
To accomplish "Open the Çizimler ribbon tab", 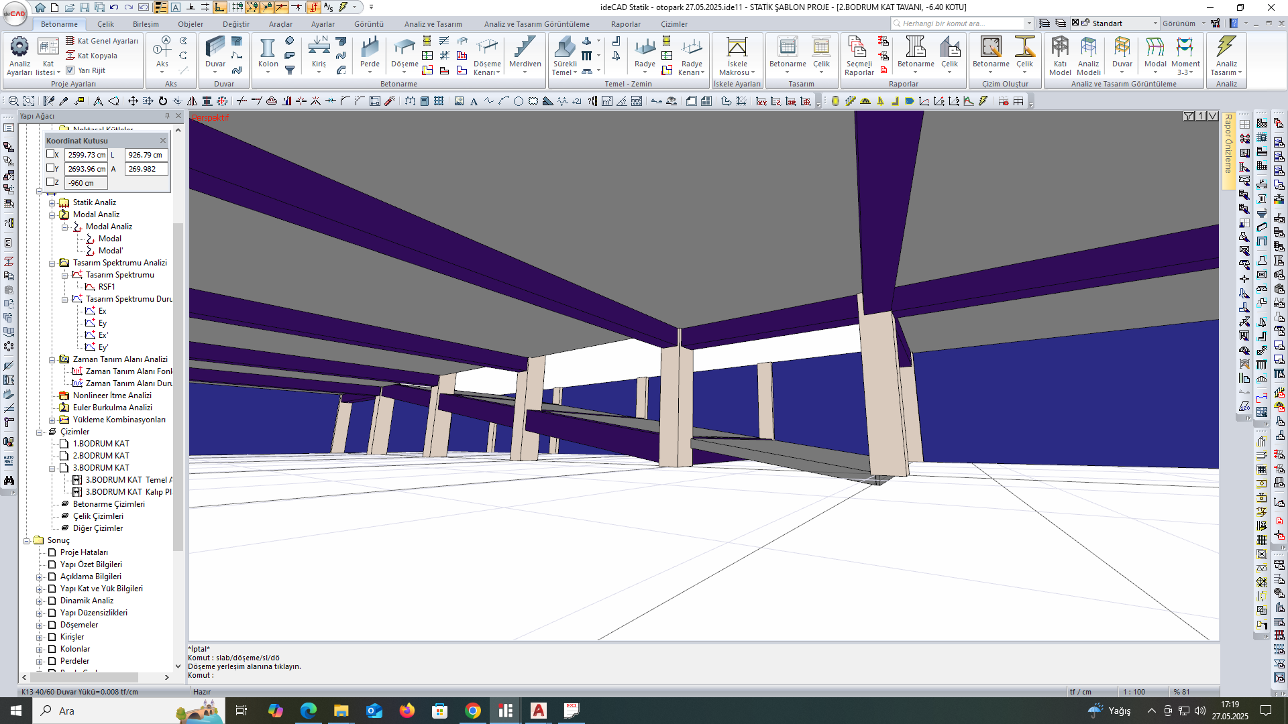I will click(x=674, y=24).
